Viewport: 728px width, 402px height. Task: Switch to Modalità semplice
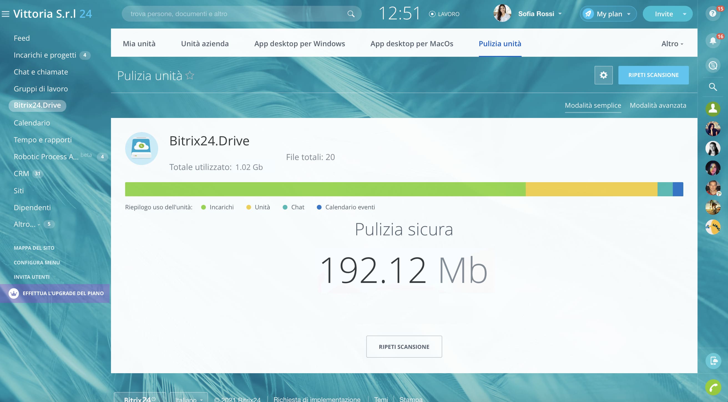593,105
